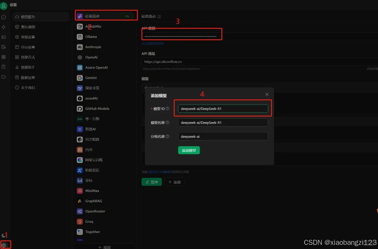The width and height of the screenshot is (378, 249).
Task: Click the settings gear in the sidebar
Action: click(4, 245)
